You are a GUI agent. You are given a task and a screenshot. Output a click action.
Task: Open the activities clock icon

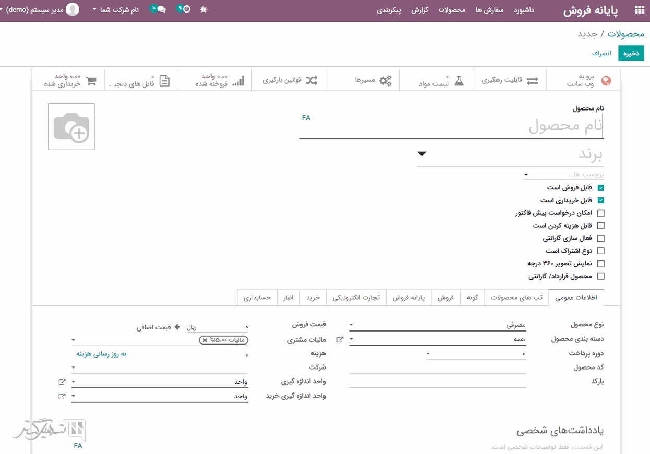click(186, 9)
